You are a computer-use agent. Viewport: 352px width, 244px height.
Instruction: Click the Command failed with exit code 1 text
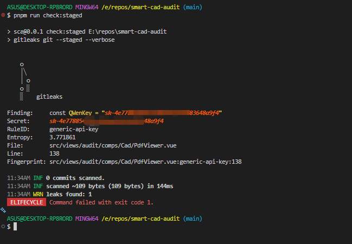(101, 202)
